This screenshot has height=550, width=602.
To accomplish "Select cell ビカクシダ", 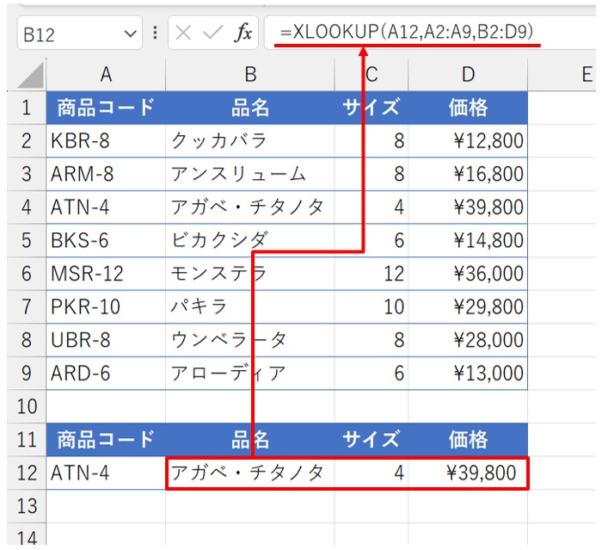I will pos(250,240).
